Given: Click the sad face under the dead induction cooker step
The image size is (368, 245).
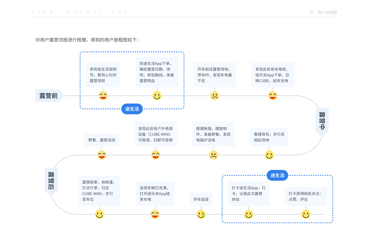Looking at the screenshot, I should pos(213,155).
